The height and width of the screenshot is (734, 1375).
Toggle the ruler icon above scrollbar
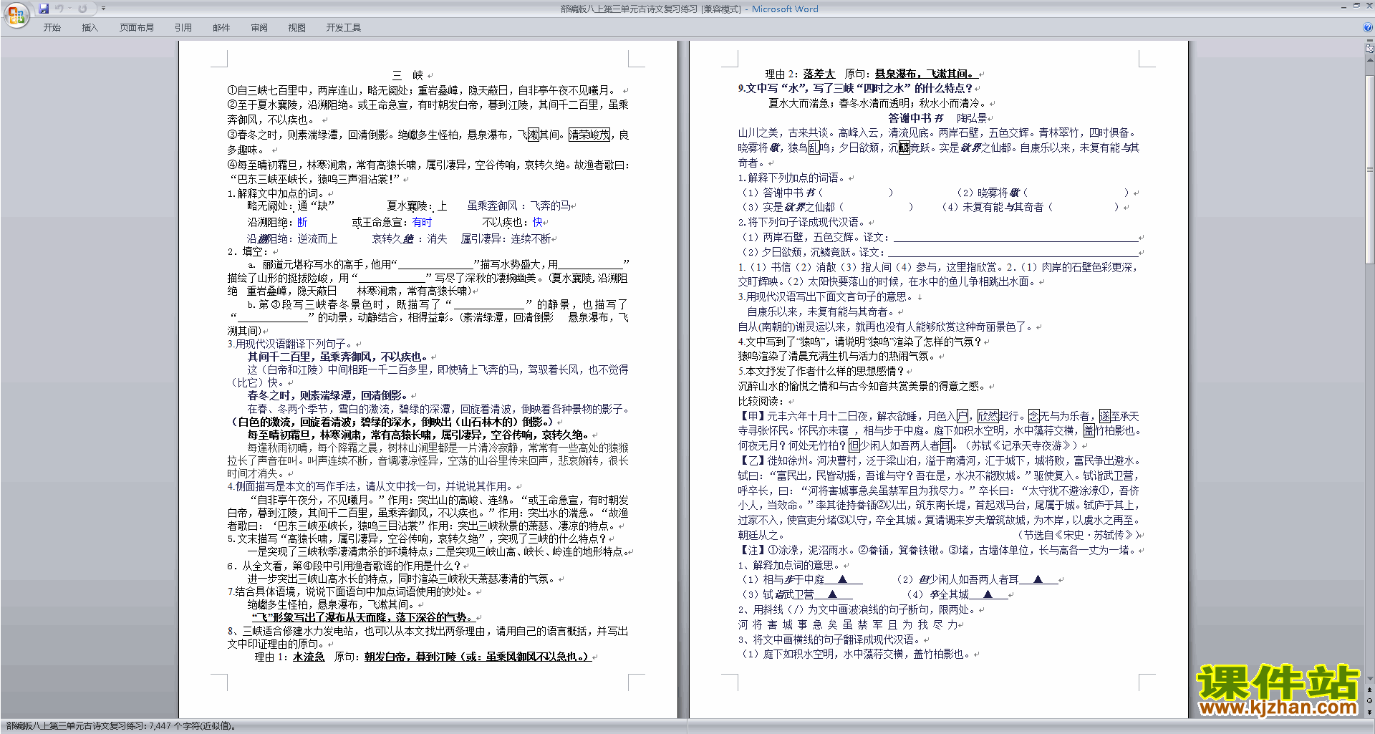tap(1370, 49)
